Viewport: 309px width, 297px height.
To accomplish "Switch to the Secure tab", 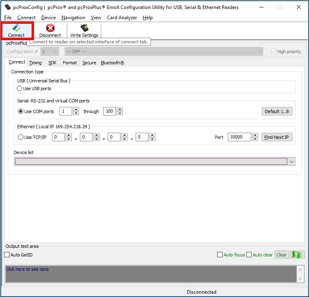I will tap(89, 63).
